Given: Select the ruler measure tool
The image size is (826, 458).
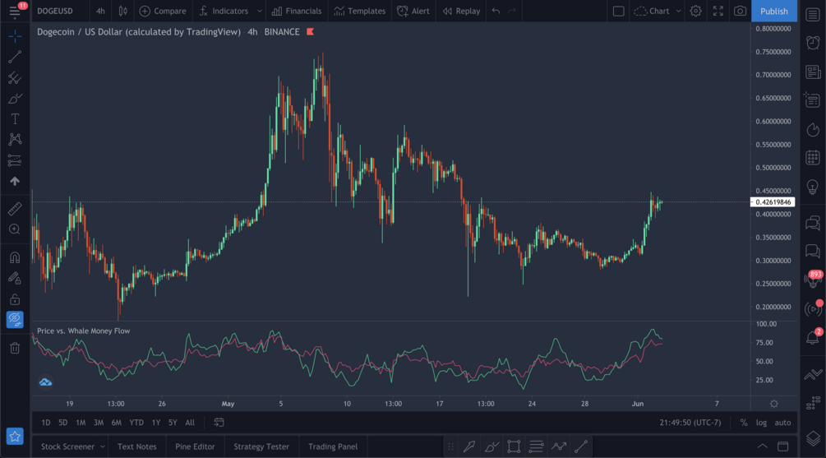Looking at the screenshot, I should click(15, 209).
